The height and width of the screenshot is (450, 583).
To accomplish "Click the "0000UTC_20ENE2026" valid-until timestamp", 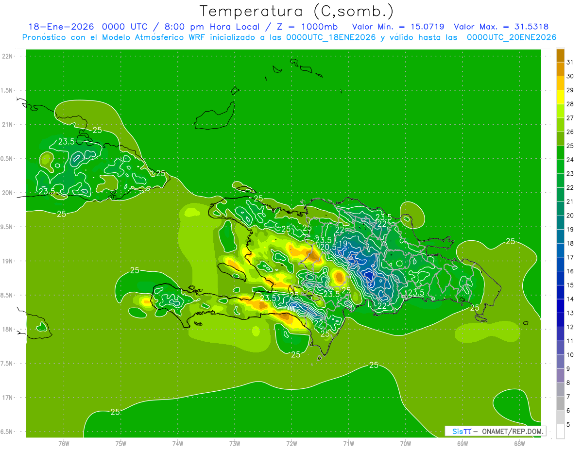I will click(512, 37).
